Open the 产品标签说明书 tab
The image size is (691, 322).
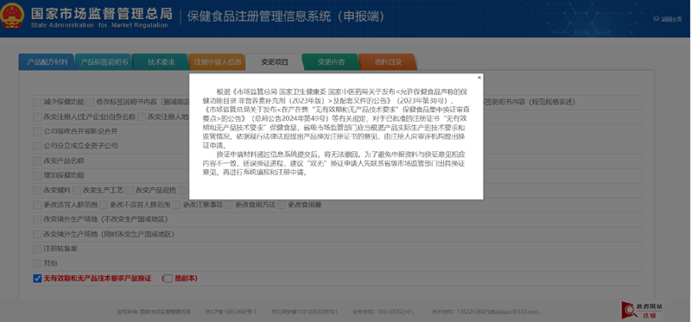click(x=104, y=62)
